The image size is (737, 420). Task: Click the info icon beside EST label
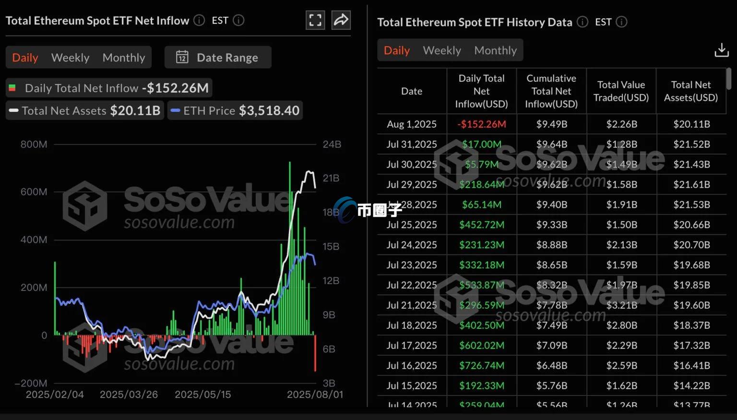click(x=238, y=20)
